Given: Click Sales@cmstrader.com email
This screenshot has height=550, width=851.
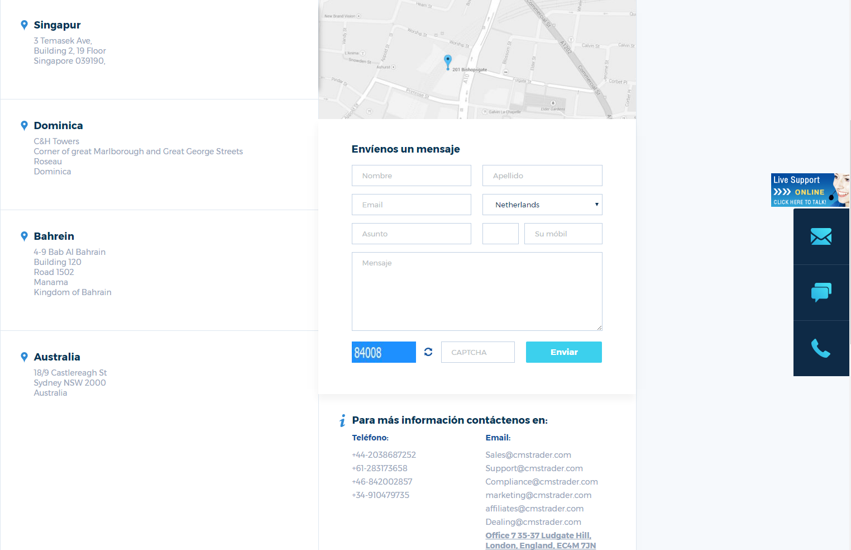Looking at the screenshot, I should [528, 455].
